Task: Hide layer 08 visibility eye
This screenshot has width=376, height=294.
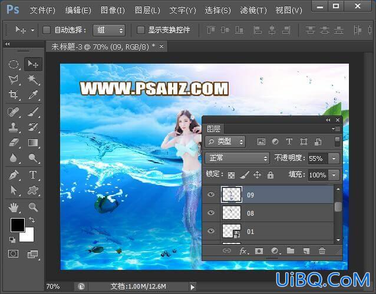Action: (x=211, y=213)
